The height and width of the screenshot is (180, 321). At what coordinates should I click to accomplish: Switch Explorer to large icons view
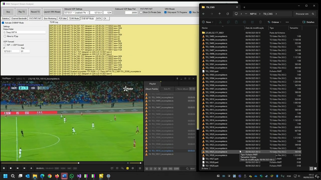315,168
